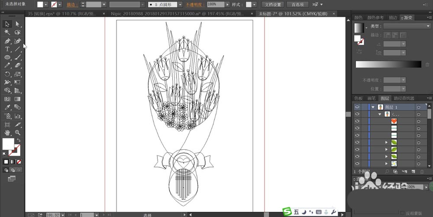Select the Hand tool
This screenshot has height=217, width=433.
pyautogui.click(x=7, y=132)
